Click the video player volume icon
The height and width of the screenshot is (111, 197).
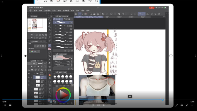pyautogui.click(x=5, y=105)
